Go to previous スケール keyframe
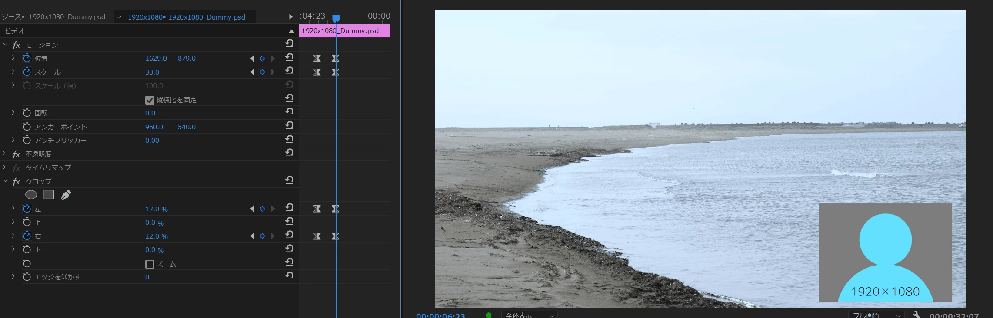This screenshot has width=993, height=318. click(252, 72)
